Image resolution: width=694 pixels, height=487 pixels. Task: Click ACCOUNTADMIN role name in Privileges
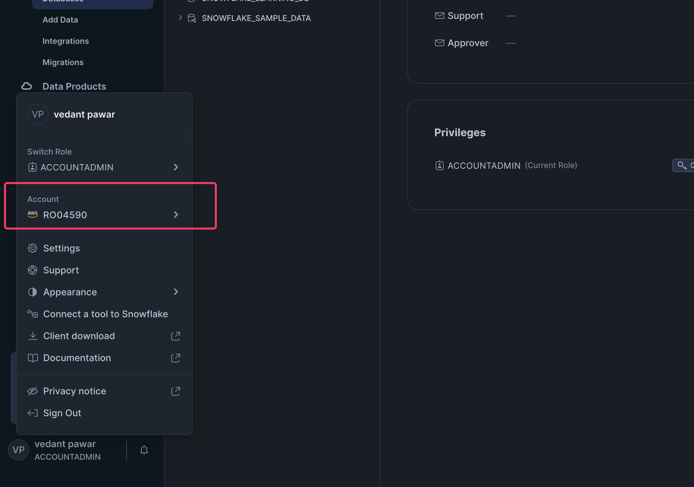pyautogui.click(x=484, y=165)
